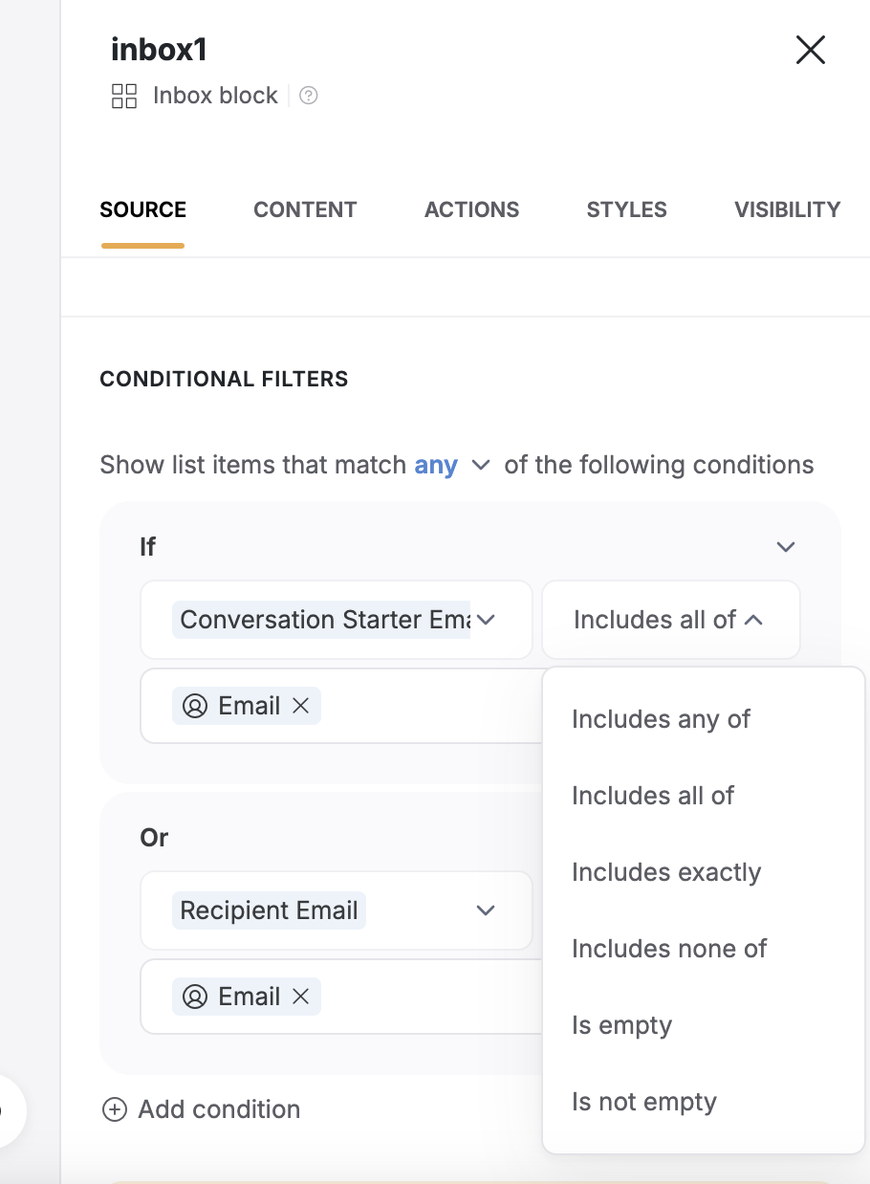Choose 'Includes any of' option
This screenshot has height=1184, width=870.
pyautogui.click(x=662, y=719)
